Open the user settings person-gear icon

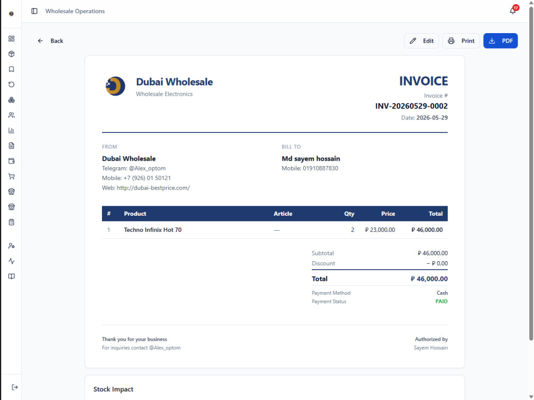[x=11, y=246]
